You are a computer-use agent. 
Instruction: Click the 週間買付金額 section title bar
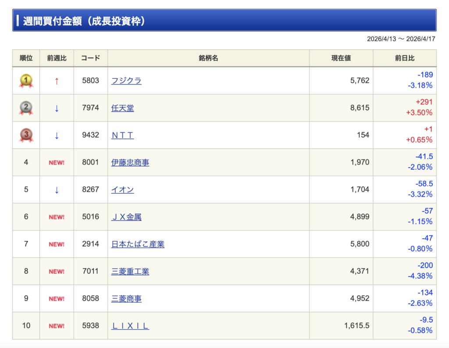click(224, 21)
